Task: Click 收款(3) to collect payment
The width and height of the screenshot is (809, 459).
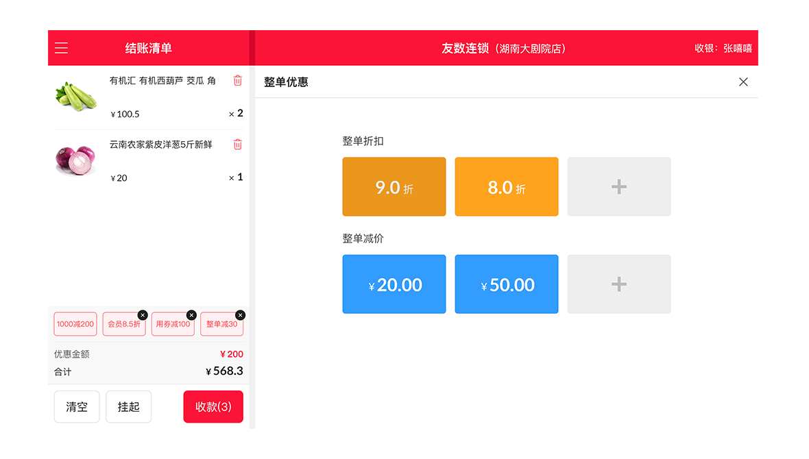Action: tap(213, 407)
